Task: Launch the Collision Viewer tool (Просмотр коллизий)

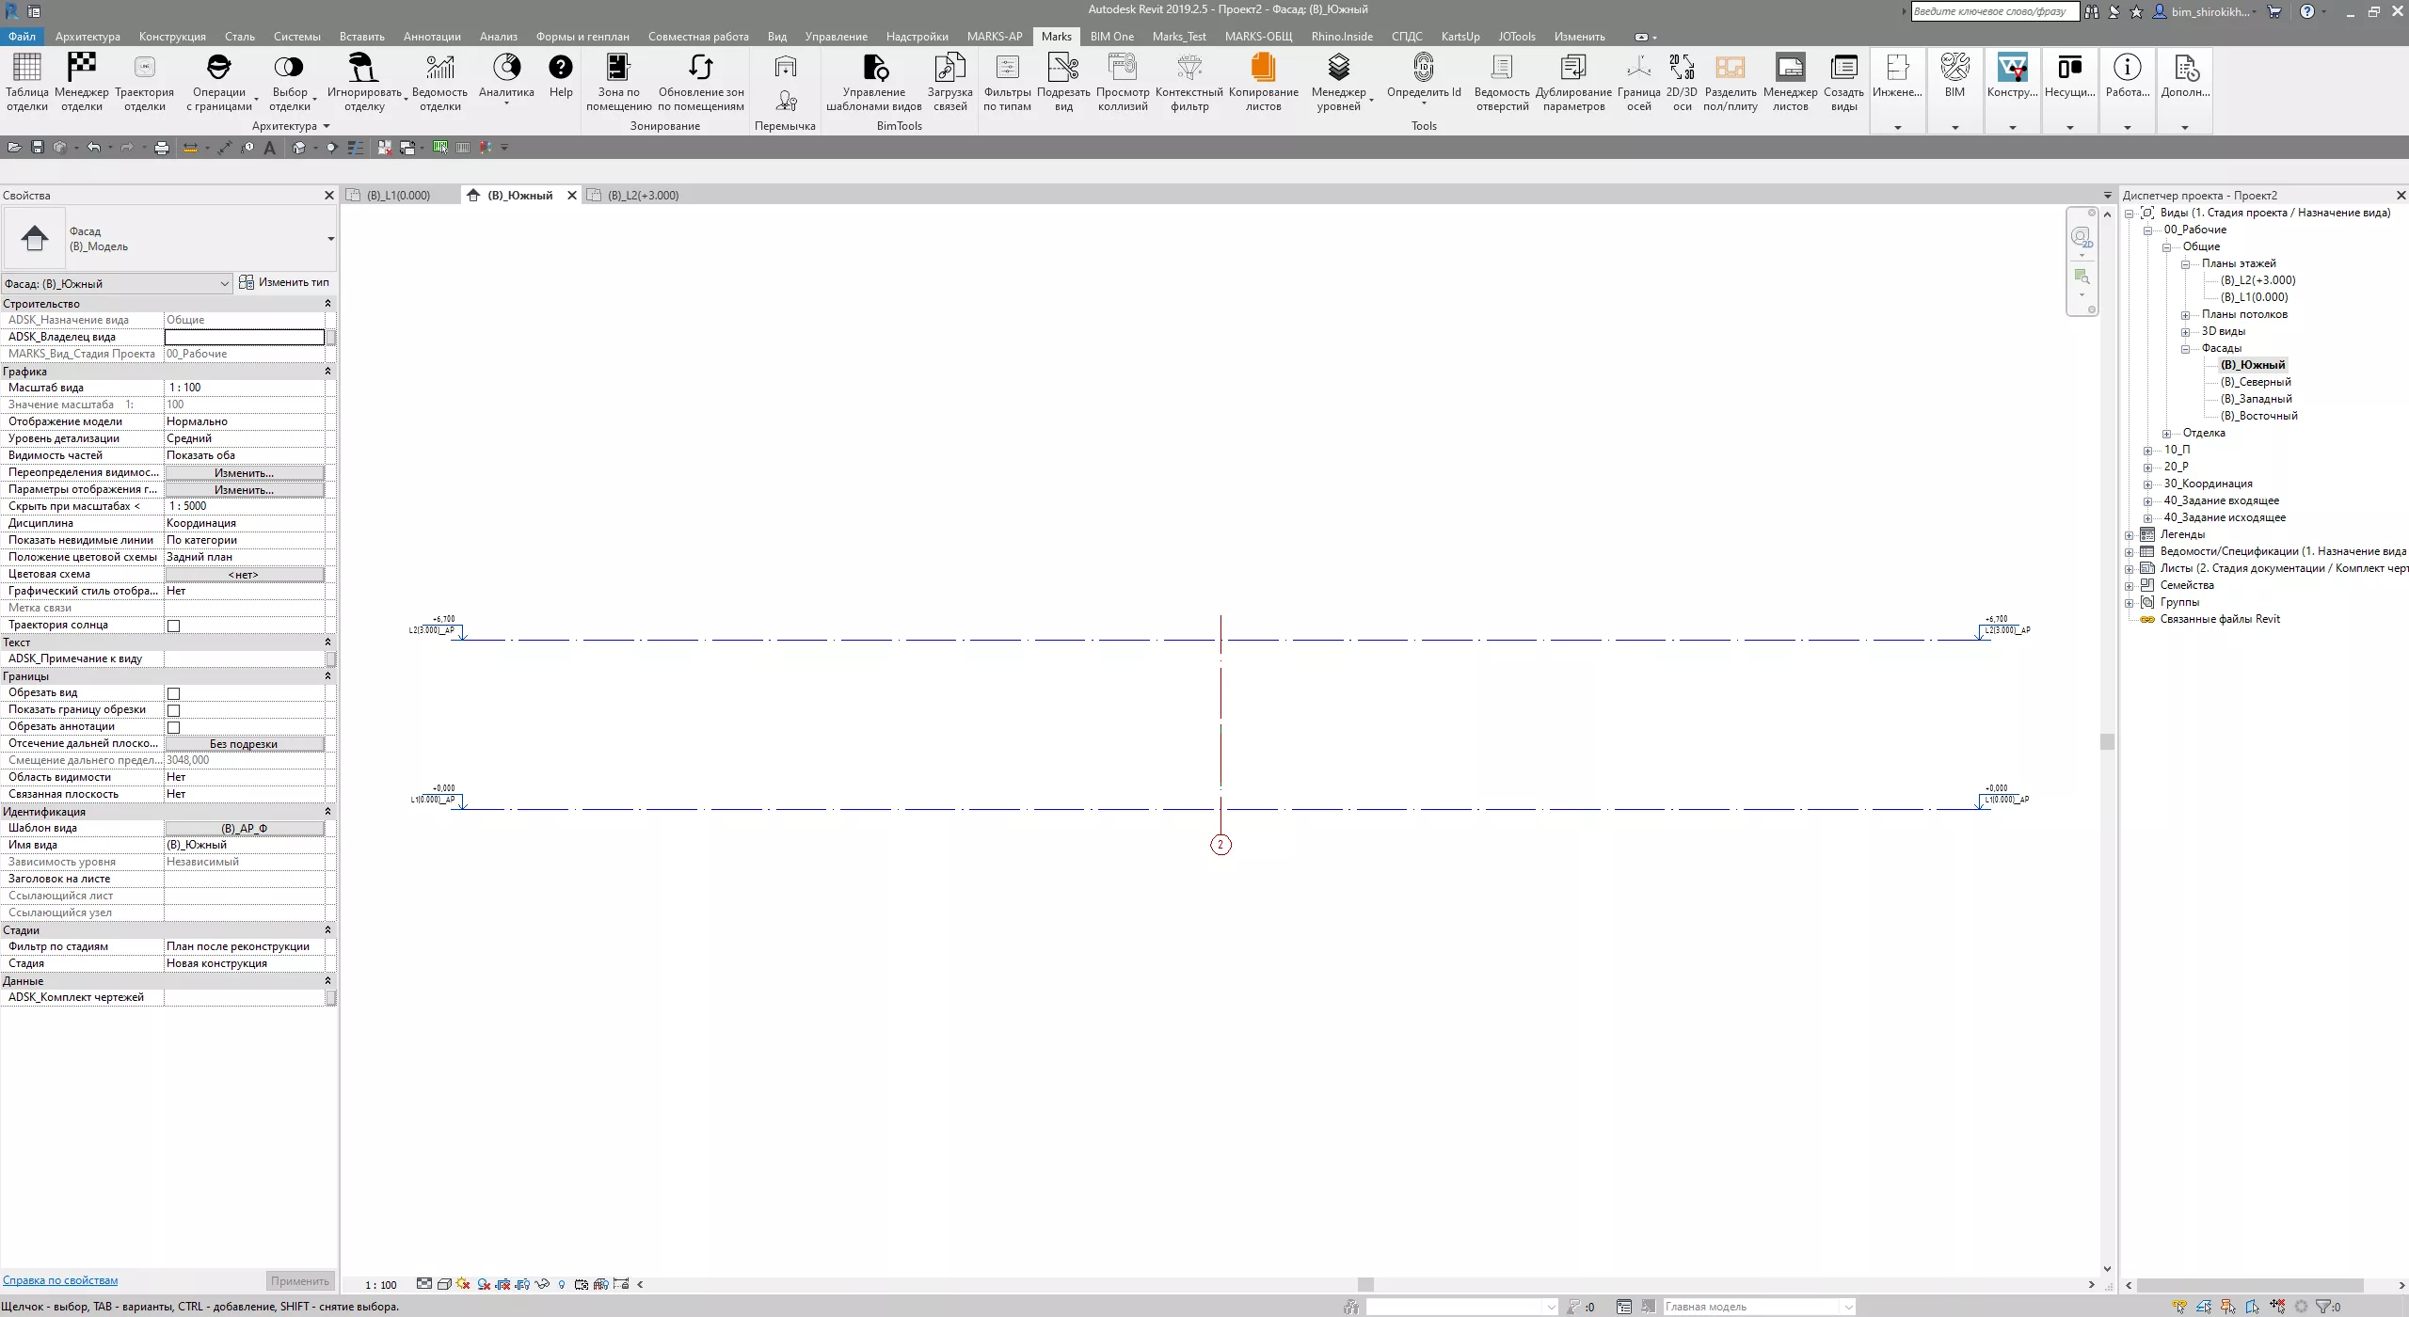Action: tap(1123, 69)
